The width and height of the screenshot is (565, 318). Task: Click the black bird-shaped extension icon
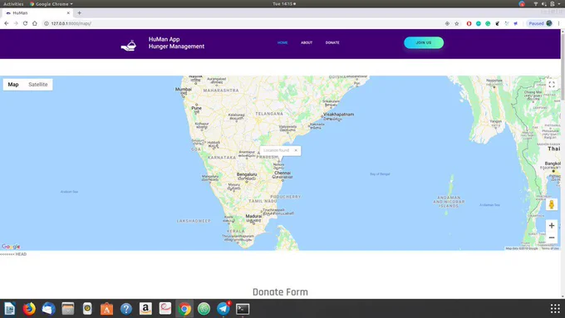click(x=497, y=23)
